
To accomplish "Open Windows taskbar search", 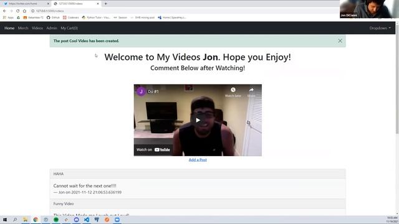I will point(15,220).
